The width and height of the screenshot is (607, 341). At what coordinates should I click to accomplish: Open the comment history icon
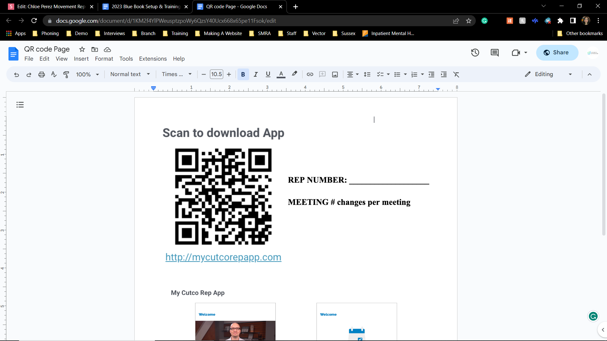[494, 53]
